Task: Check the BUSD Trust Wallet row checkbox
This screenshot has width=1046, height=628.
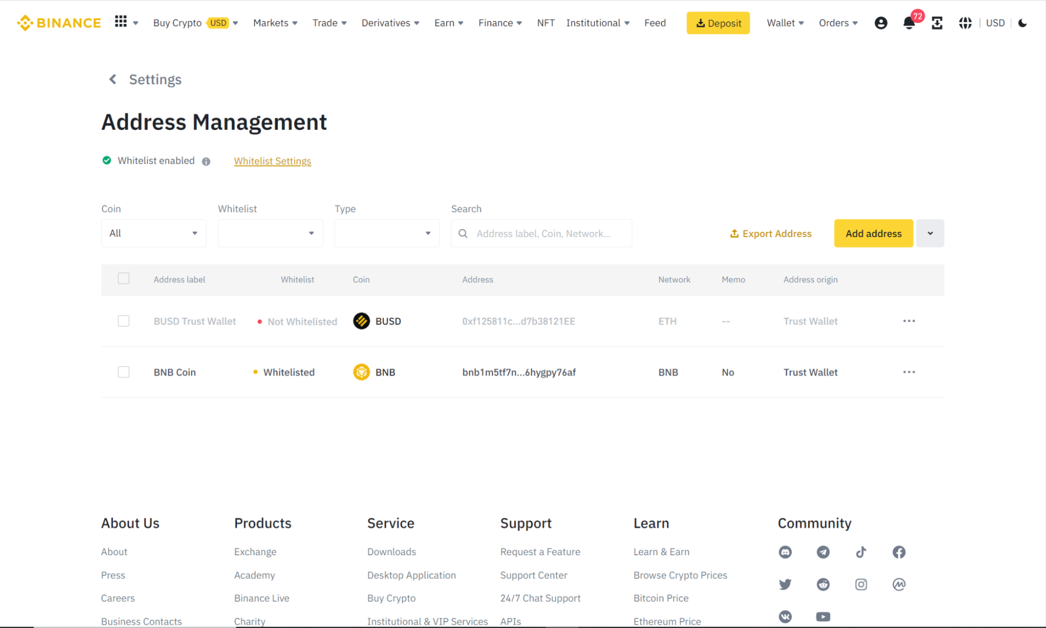Action: click(x=123, y=321)
